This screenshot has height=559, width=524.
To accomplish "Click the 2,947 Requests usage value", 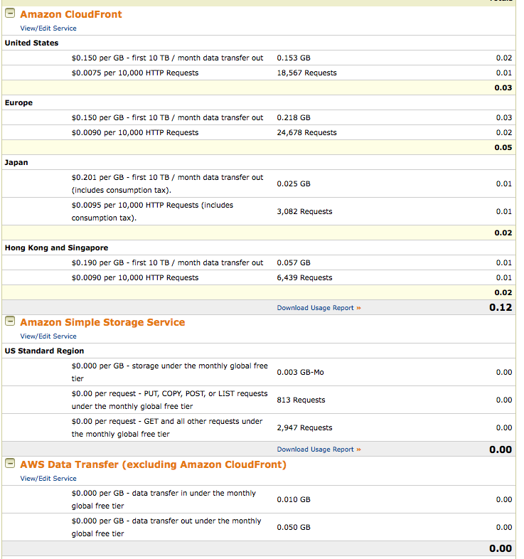I will click(x=304, y=427).
